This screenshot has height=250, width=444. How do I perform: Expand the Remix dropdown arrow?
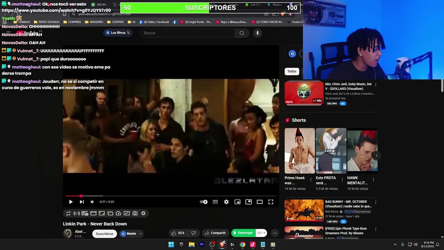pos(140,234)
